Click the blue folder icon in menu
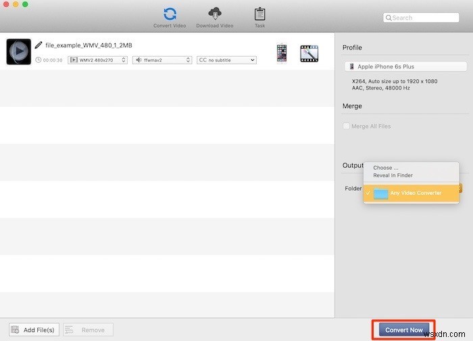Viewport: 473px width, 341px height. (x=380, y=194)
